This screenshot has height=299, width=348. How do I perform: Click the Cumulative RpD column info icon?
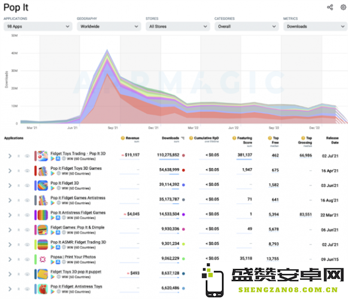(x=191, y=138)
